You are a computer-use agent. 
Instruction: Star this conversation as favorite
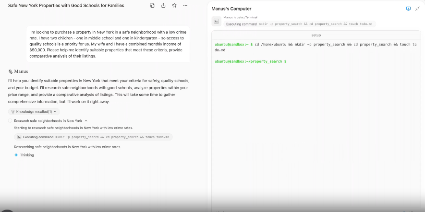click(x=174, y=5)
